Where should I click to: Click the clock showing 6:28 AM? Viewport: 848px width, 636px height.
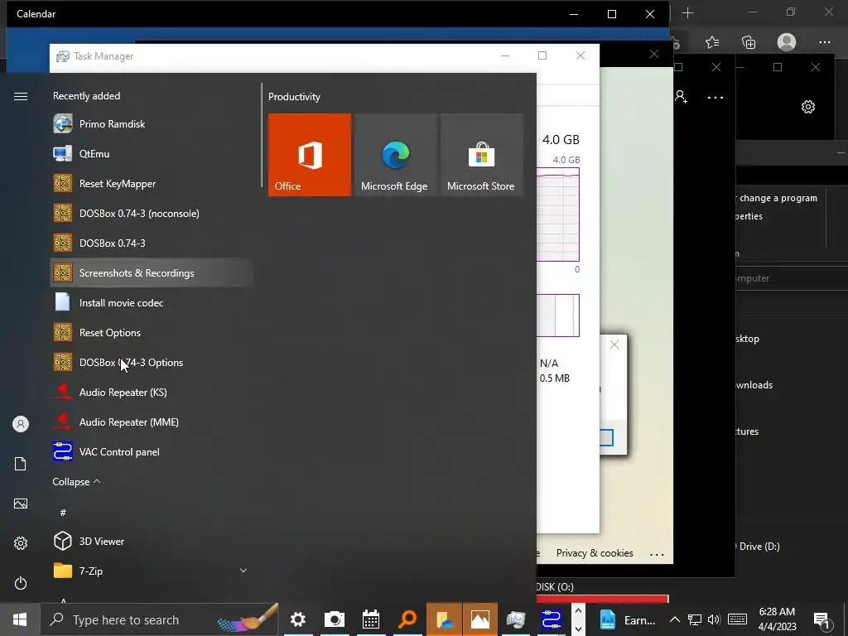777,612
